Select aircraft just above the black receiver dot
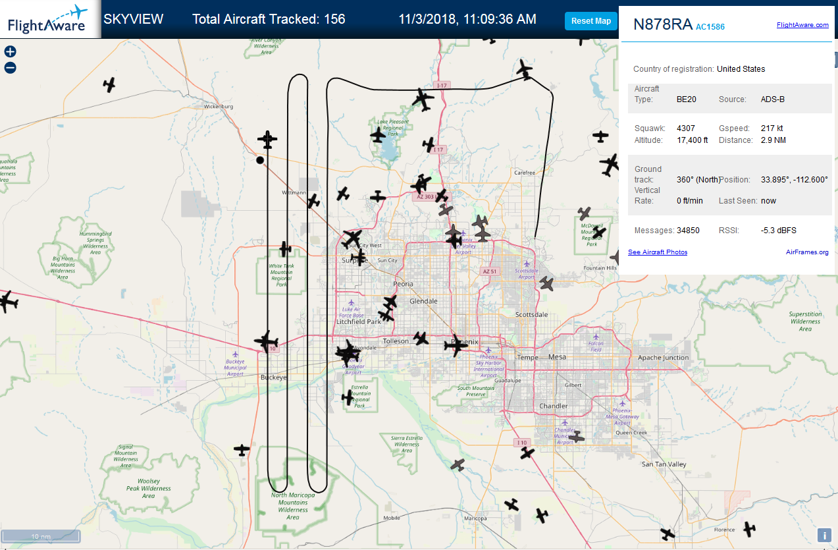 [x=267, y=140]
